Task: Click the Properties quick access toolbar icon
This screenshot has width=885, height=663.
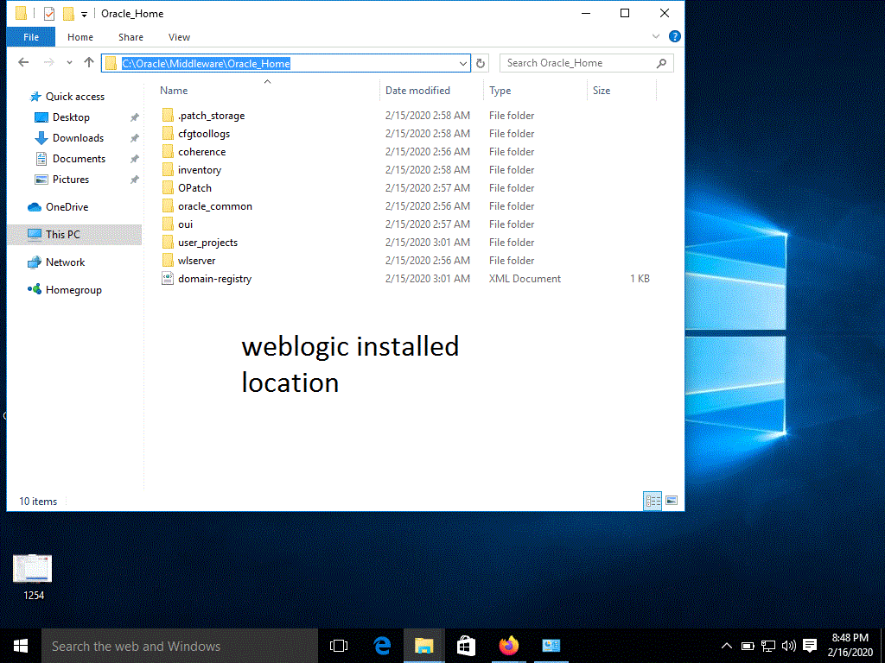Action: [x=49, y=14]
